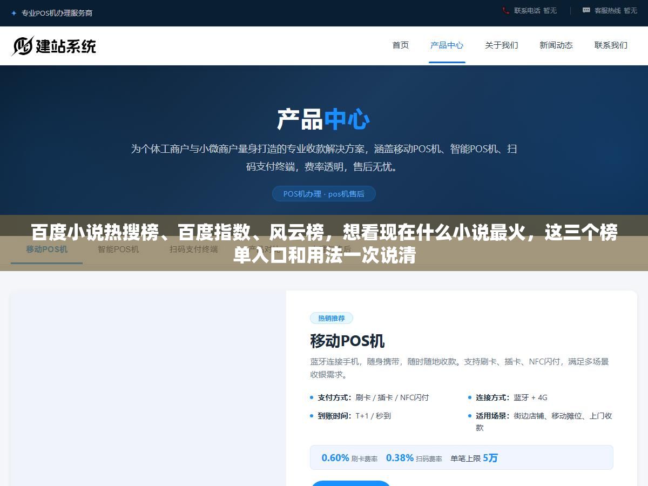Click the POS机办理 · pos机售后 pill button
The image size is (648, 486).
coord(324,194)
